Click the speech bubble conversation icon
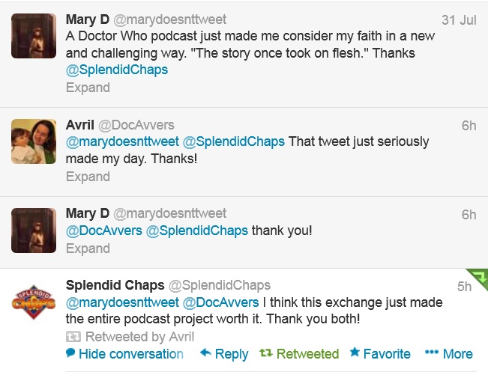 [70, 353]
